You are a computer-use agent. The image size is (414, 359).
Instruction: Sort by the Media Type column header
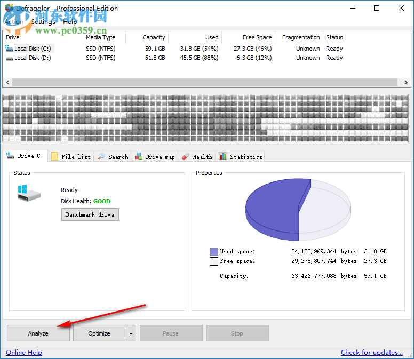[104, 37]
